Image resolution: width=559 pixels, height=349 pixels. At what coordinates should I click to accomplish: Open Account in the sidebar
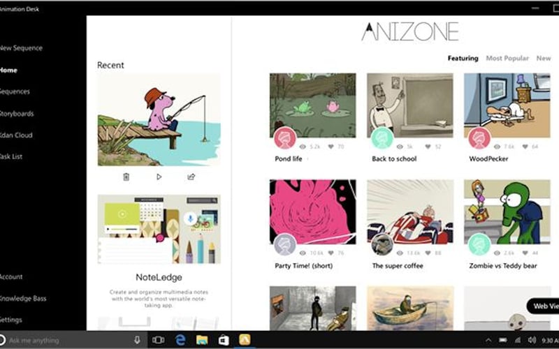[11, 276]
